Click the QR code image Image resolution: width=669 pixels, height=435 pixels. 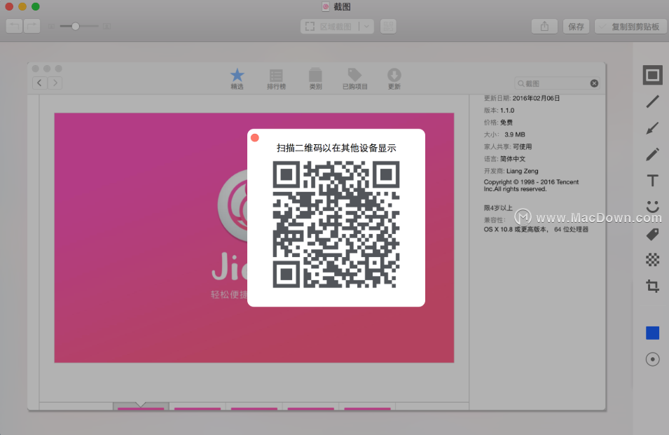(x=336, y=224)
